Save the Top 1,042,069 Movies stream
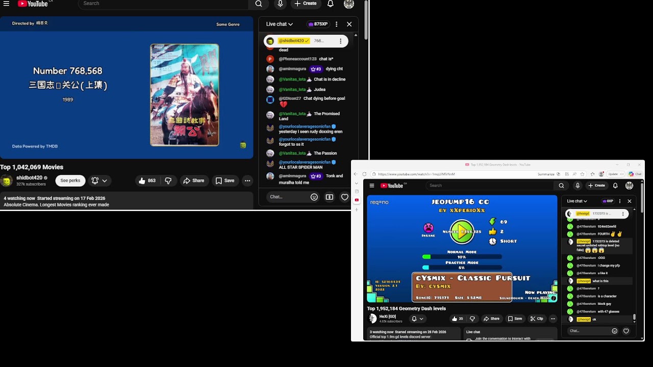653x367 pixels. [x=225, y=180]
